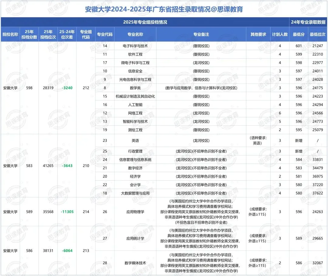Select the 测绘工程 major cell

pos(135,130)
